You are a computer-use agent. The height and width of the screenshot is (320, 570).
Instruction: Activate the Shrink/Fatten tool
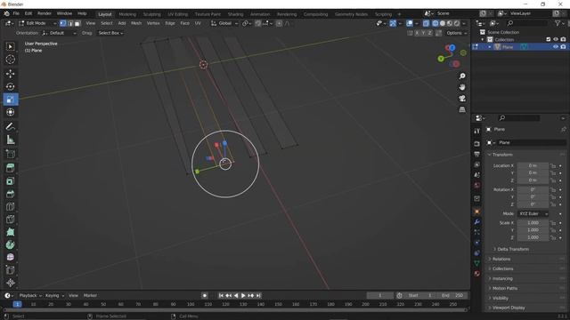click(x=10, y=283)
